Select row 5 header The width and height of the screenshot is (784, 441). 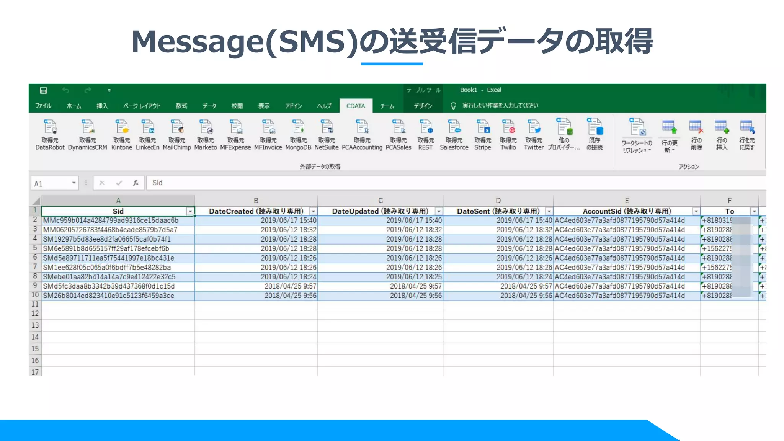[35, 248]
